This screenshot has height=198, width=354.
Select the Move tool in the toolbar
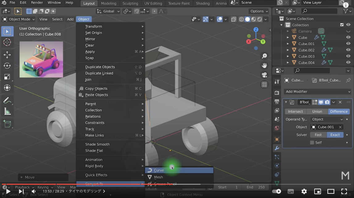[x=7, y=55]
